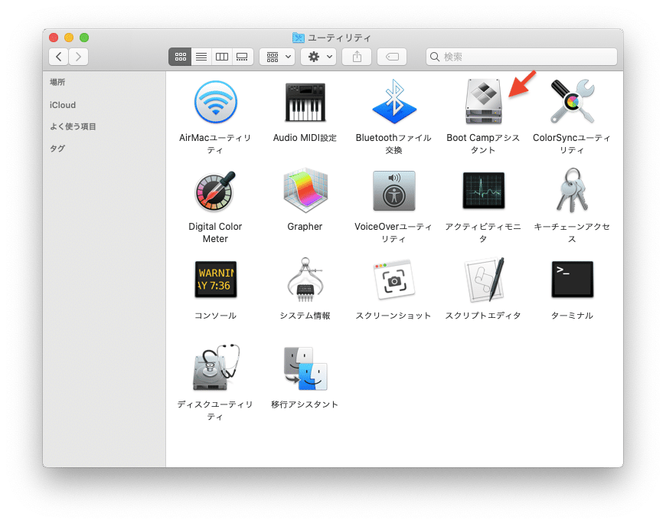Screen dimensions: 666x524
Task: Click the 'Digital Color Meter' label text
Action: [x=215, y=232]
